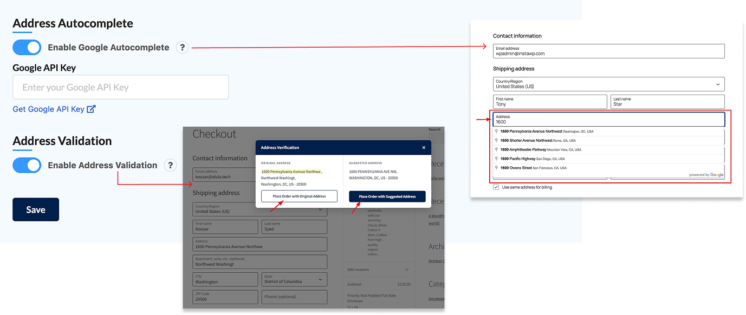Viewport: 746px width, 315px height.
Task: Click Address field with 1600 Pennsylvania Avenue Northwe
Action: tap(260, 244)
